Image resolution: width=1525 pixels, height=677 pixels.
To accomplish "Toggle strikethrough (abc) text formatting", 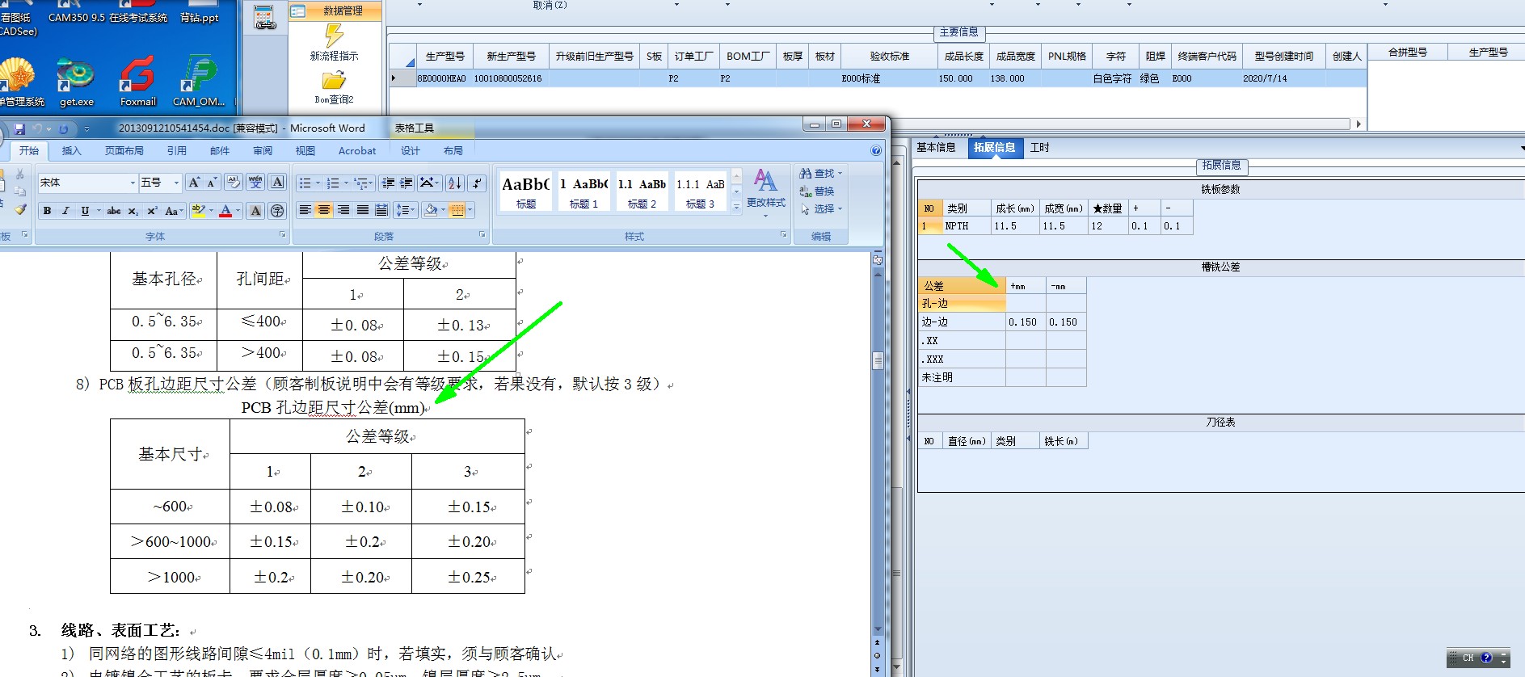I will click(x=114, y=211).
